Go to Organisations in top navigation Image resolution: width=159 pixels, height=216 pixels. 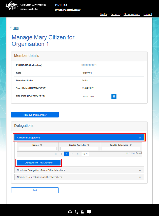click(132, 14)
